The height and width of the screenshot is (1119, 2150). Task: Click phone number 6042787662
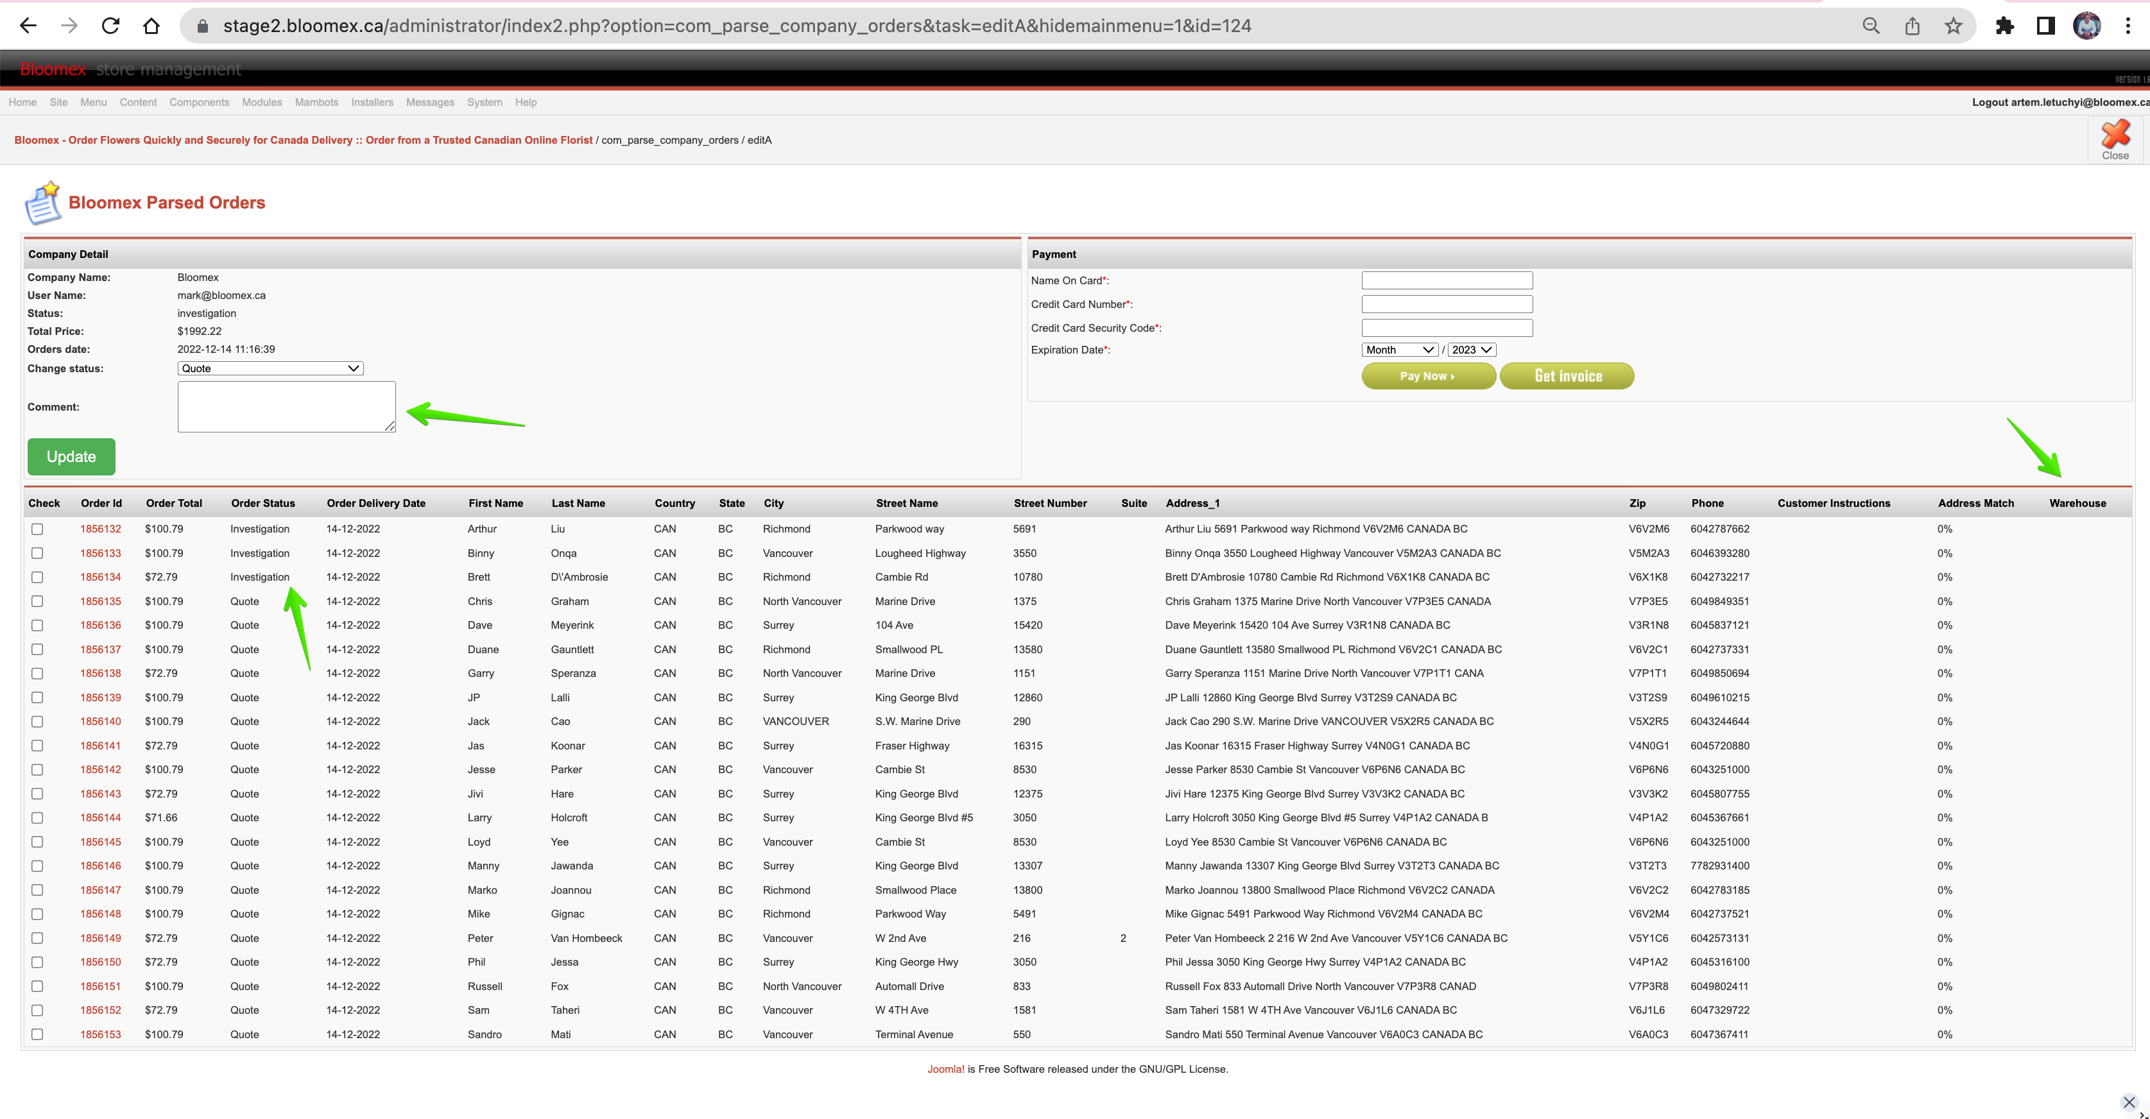(1719, 529)
